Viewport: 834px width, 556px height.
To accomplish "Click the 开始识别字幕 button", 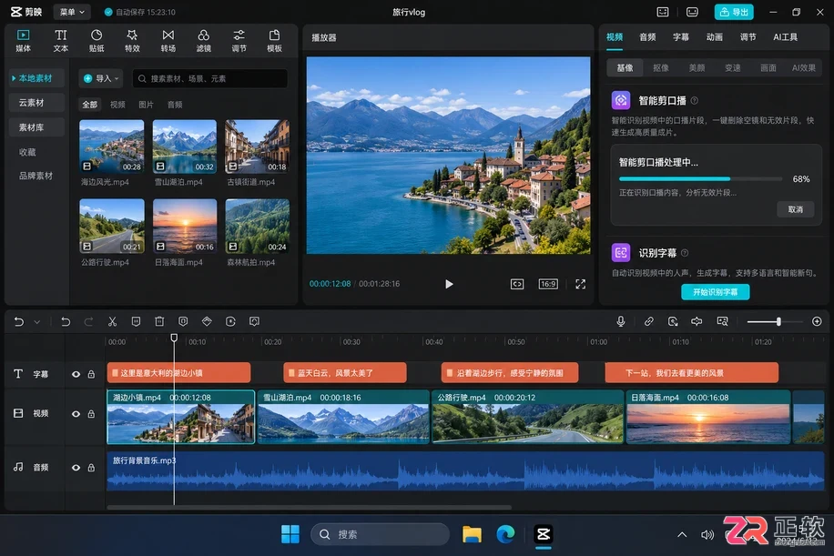I will coord(716,292).
